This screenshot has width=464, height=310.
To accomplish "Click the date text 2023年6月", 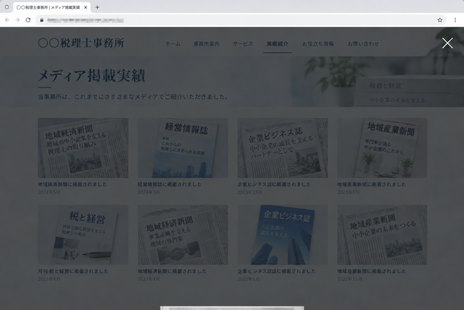I will click(49, 279).
